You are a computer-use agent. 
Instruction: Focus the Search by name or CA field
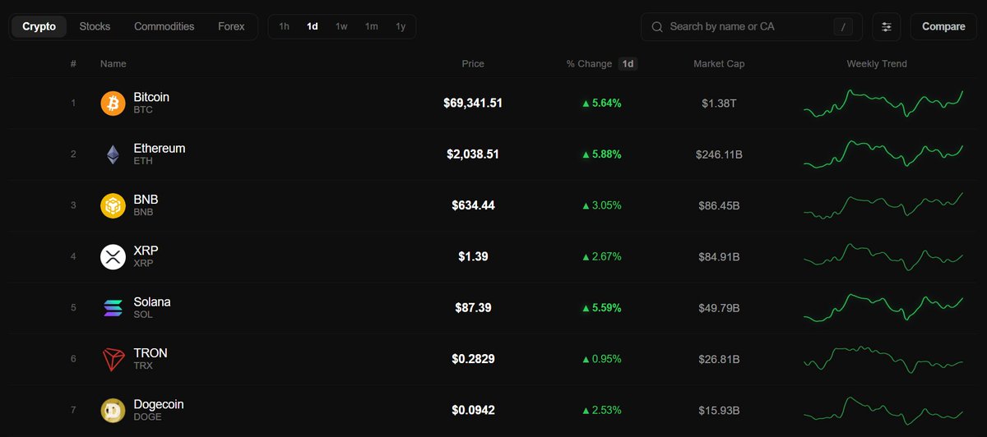click(752, 27)
